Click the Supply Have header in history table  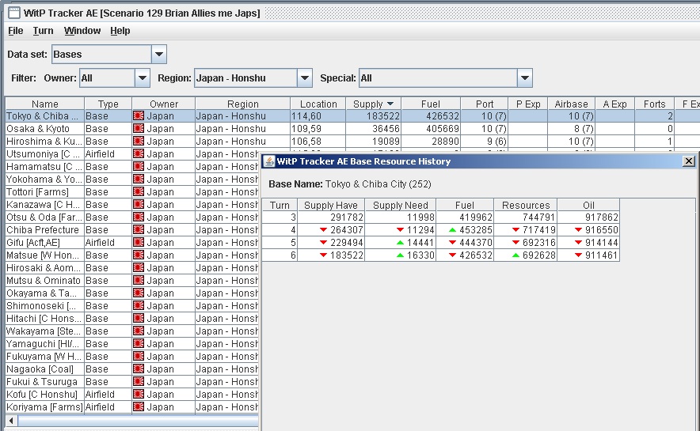(x=331, y=205)
